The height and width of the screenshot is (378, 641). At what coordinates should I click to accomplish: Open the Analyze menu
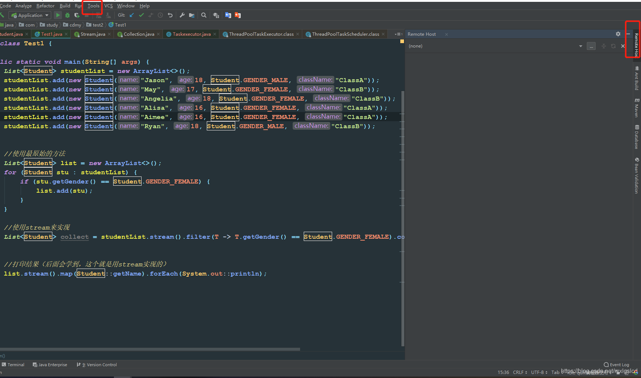(x=24, y=6)
